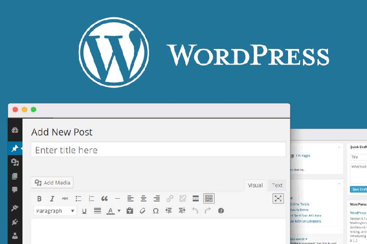Insert a numbered list

[91, 199]
